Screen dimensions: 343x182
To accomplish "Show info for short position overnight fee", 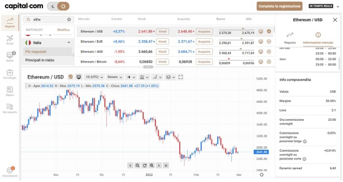I will coord(305,159).
